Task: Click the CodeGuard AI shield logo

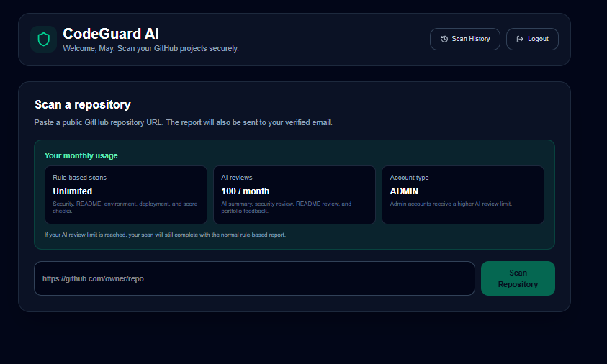Action: point(43,39)
